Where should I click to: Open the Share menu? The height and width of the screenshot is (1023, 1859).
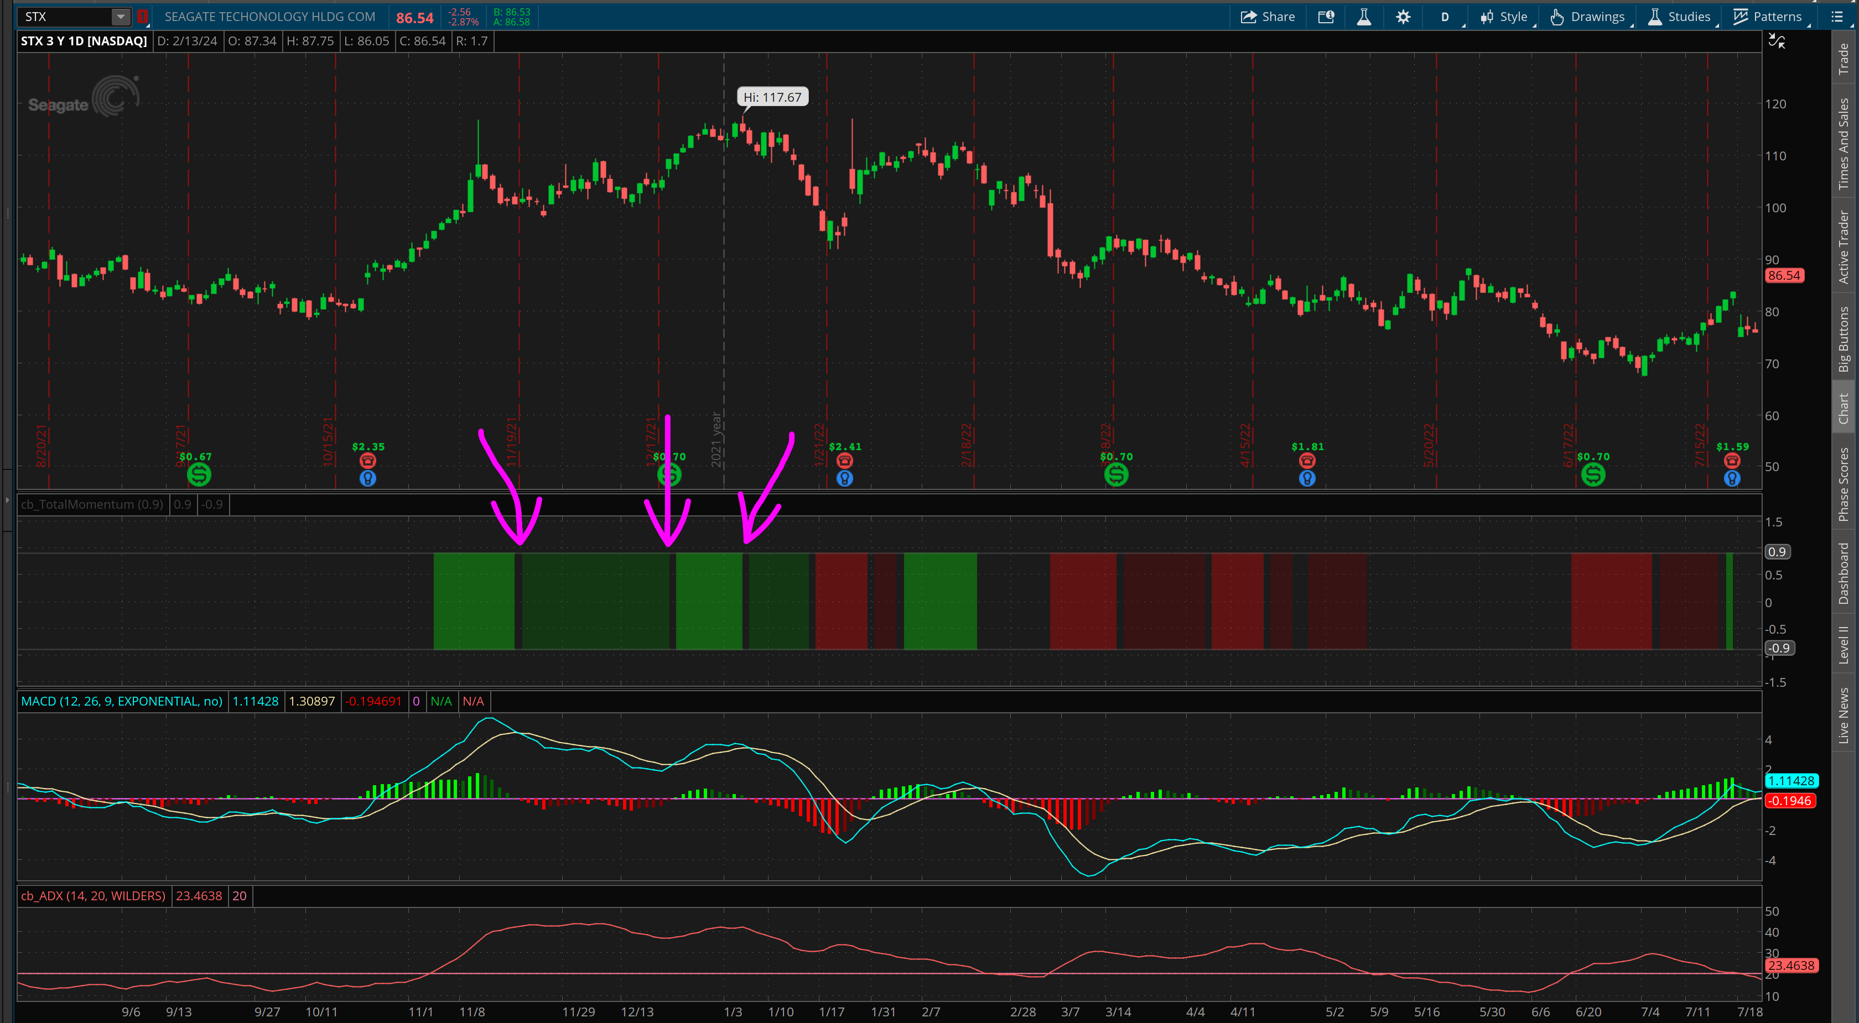click(1267, 17)
